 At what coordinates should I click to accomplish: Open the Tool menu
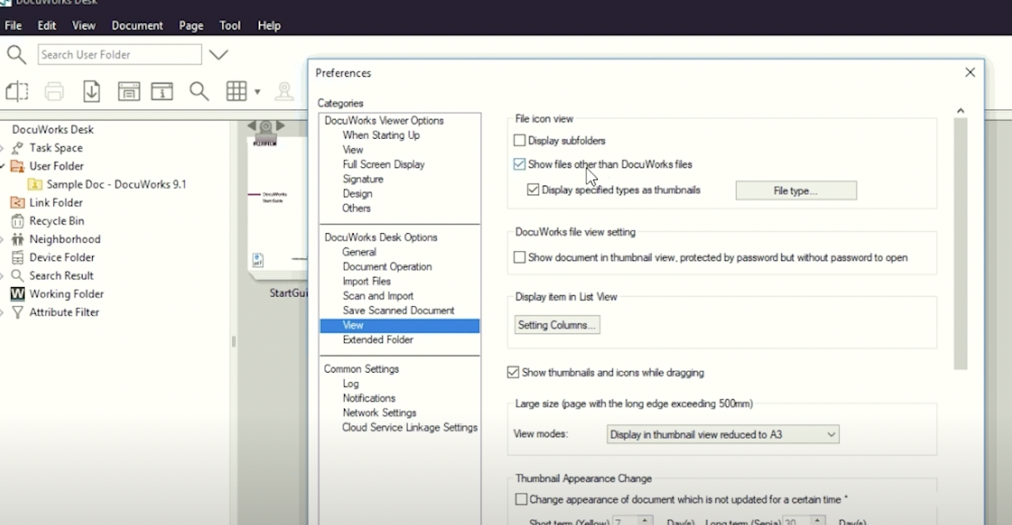point(230,25)
